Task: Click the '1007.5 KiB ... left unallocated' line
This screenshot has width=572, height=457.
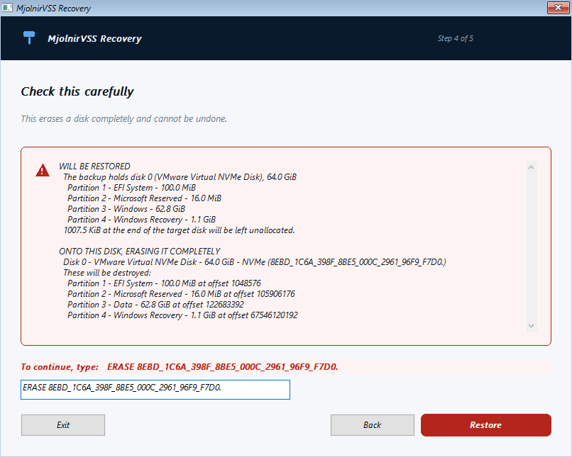Action: pyautogui.click(x=179, y=230)
